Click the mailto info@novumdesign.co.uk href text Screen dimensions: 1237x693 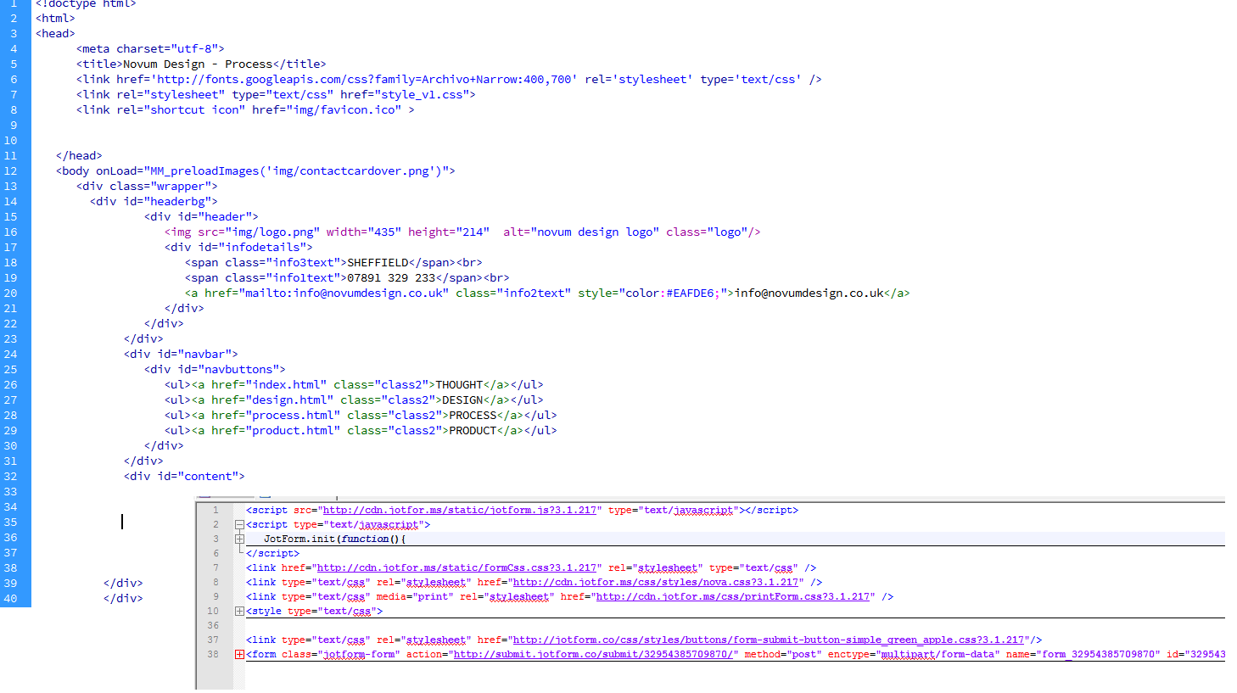(x=344, y=293)
